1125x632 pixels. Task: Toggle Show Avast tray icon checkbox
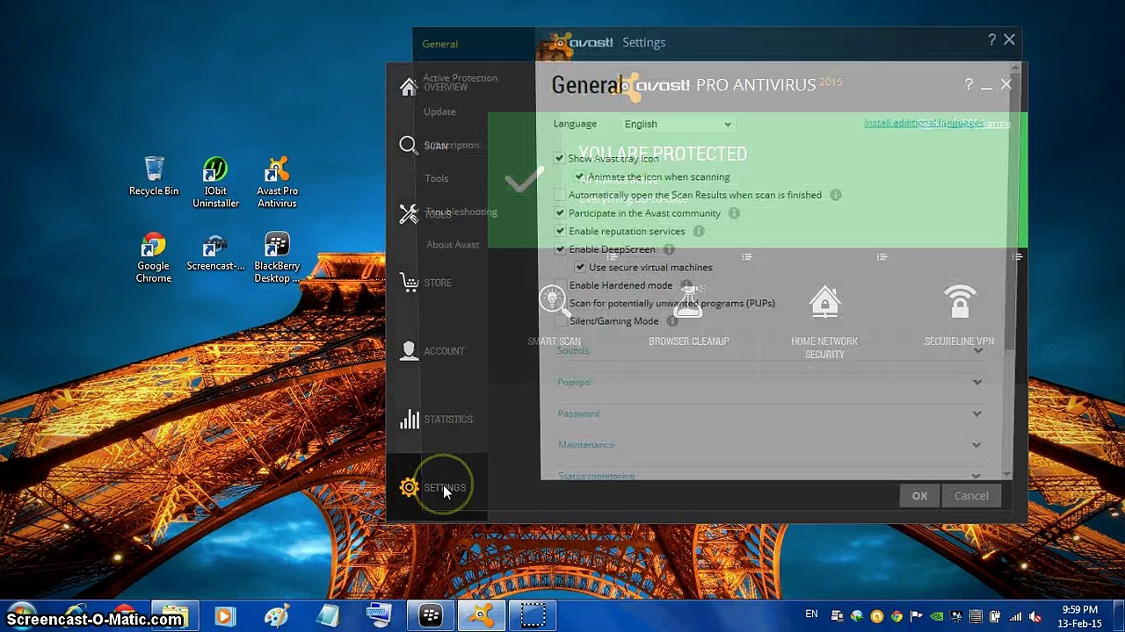point(559,159)
